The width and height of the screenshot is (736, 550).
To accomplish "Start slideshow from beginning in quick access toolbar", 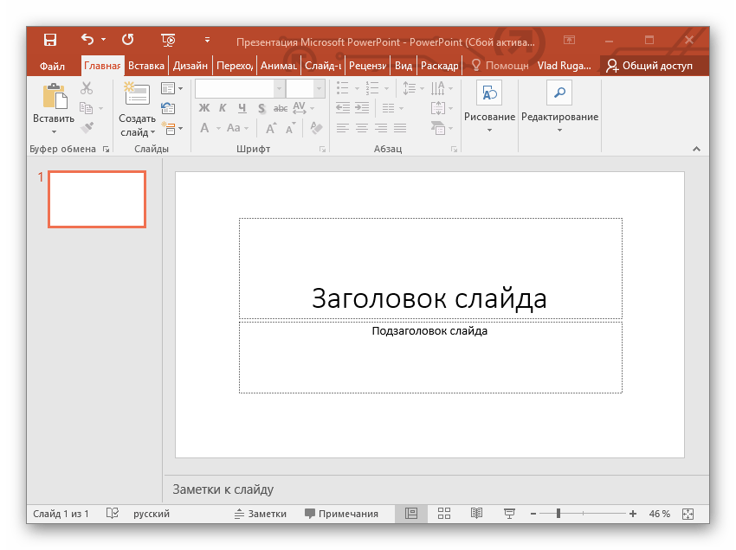I will click(x=168, y=40).
